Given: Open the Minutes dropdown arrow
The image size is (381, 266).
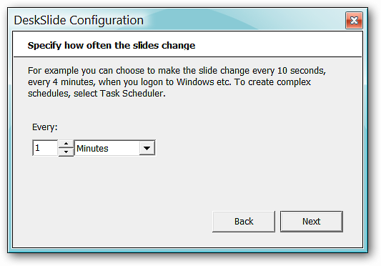Looking at the screenshot, I should pos(147,148).
